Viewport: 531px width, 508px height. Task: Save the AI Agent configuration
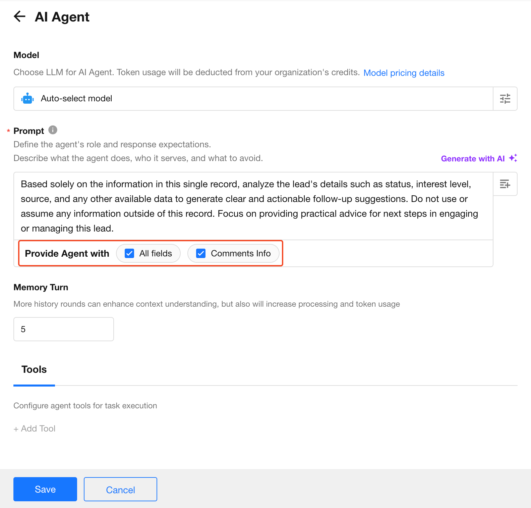(x=45, y=489)
